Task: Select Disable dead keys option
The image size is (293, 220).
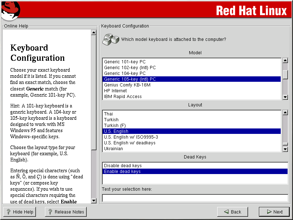Action: pyautogui.click(x=123, y=166)
